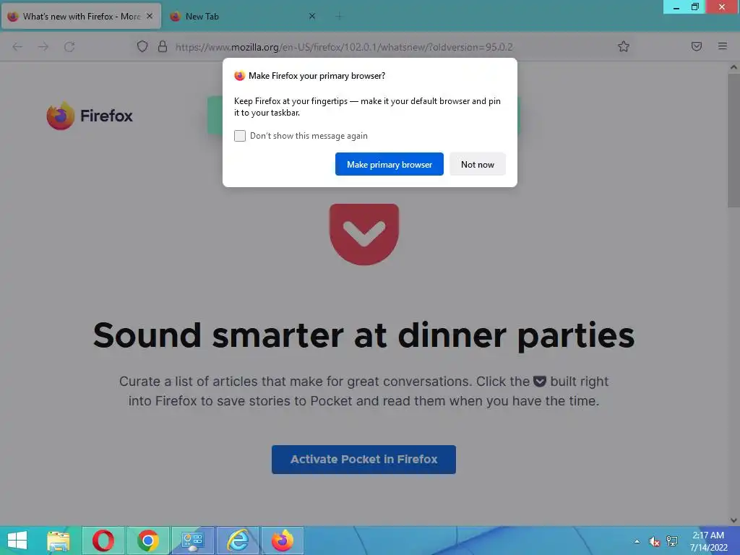This screenshot has height=555, width=740.
Task: Click the Make primary browser button
Action: 390,164
